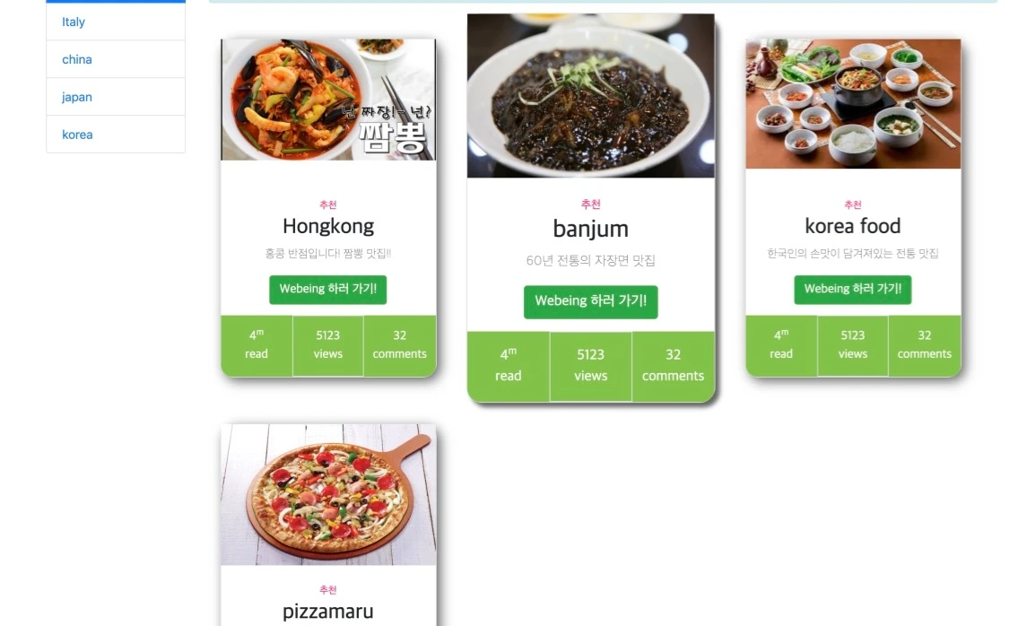The height and width of the screenshot is (626, 1010).
Task: Choose japan from the sidebar list
Action: coord(76,97)
